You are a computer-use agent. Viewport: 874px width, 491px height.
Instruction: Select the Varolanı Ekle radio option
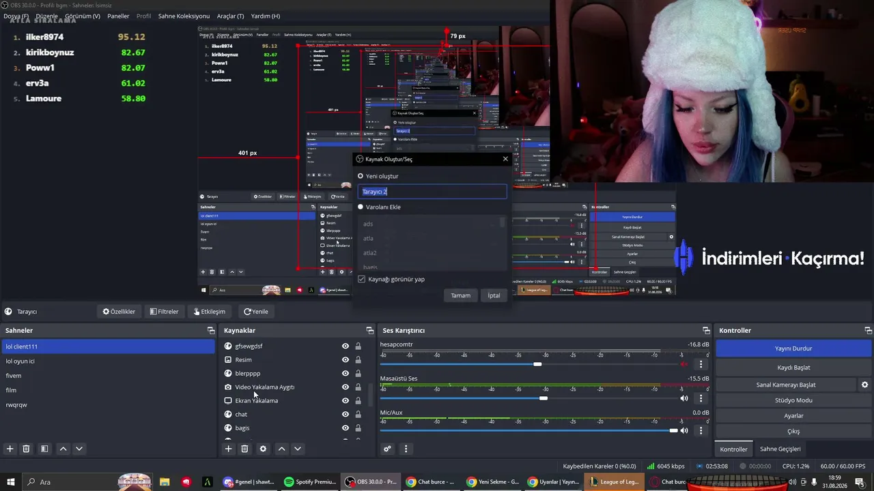tap(361, 207)
